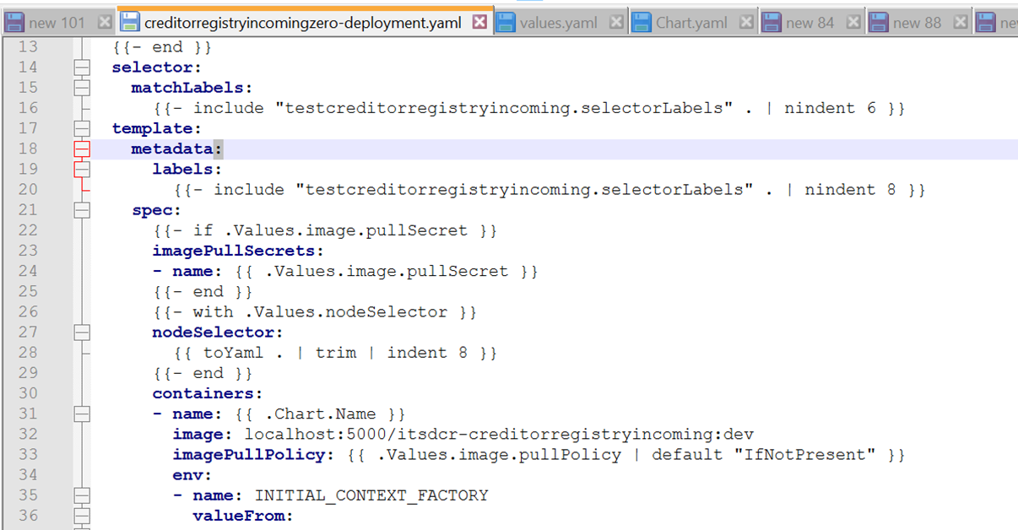
Task: Open the Chart.yaml tab
Action: tap(691, 23)
